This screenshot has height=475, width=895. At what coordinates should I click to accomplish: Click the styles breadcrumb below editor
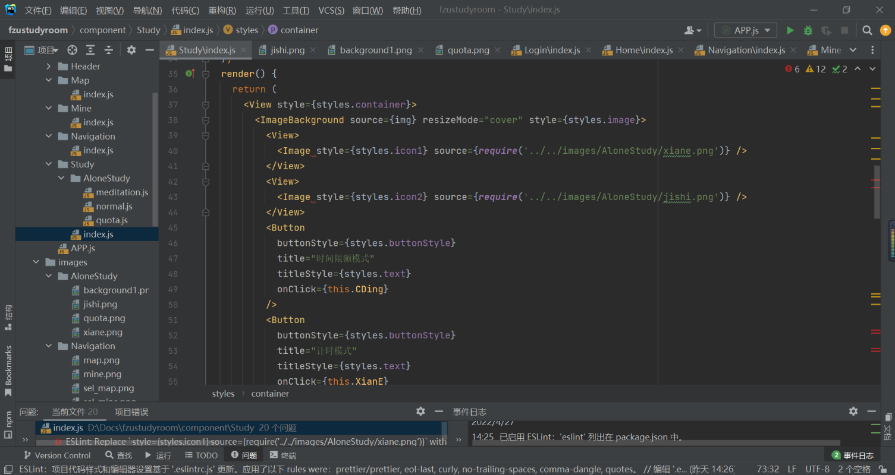pos(223,394)
